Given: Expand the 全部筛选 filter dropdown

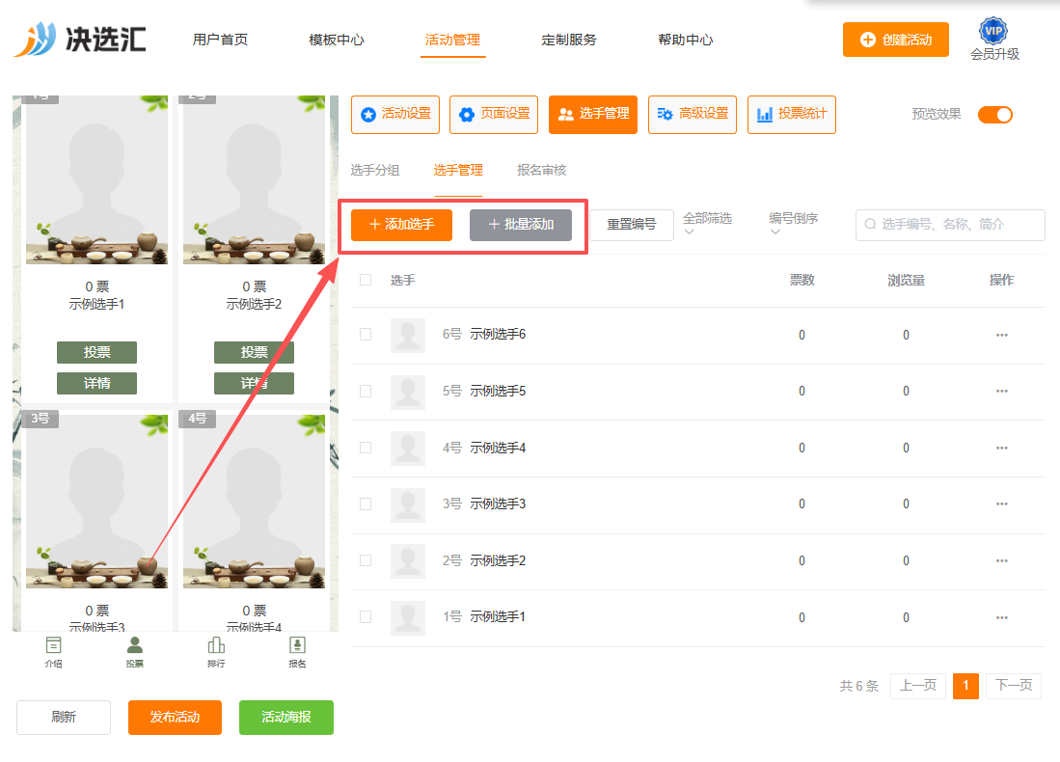Looking at the screenshot, I should click(x=707, y=223).
